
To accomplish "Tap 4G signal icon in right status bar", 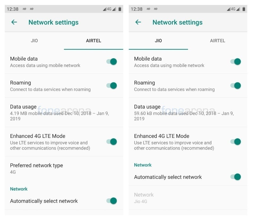I will 233,9.
